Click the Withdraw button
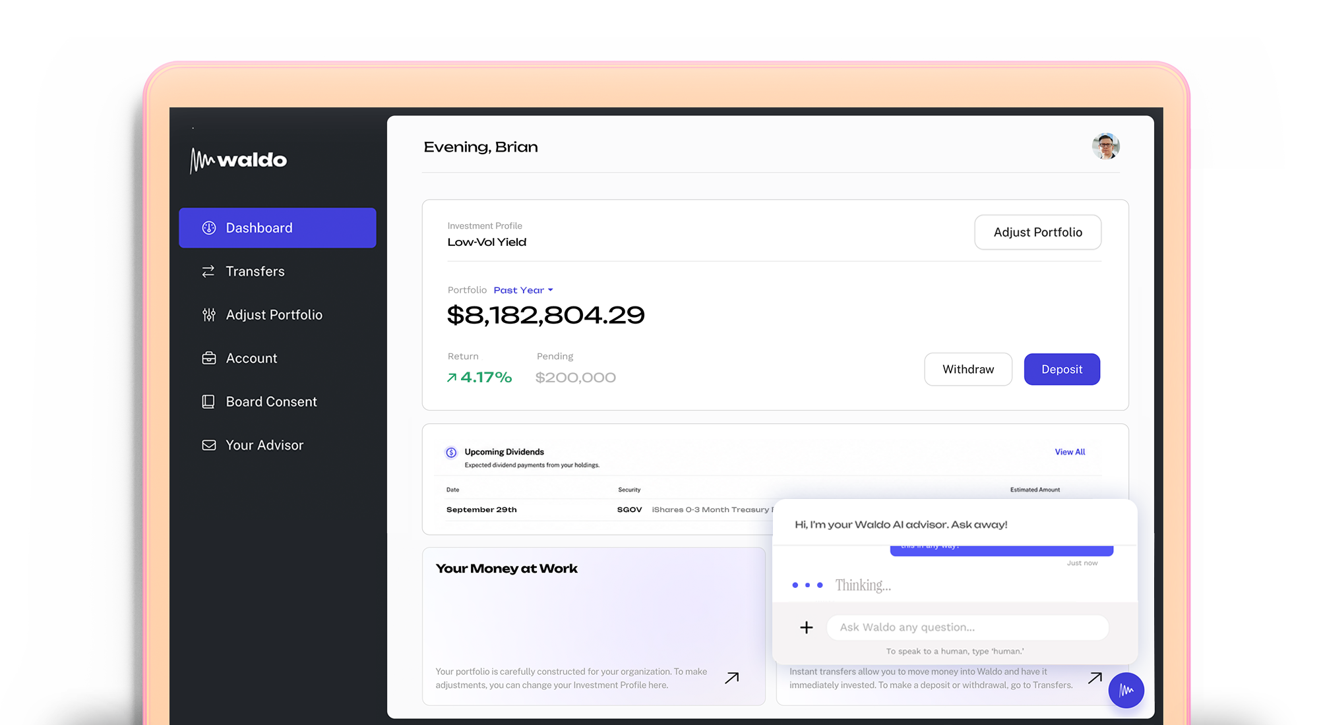Screen dimensions: 1319x725 tap(968, 369)
